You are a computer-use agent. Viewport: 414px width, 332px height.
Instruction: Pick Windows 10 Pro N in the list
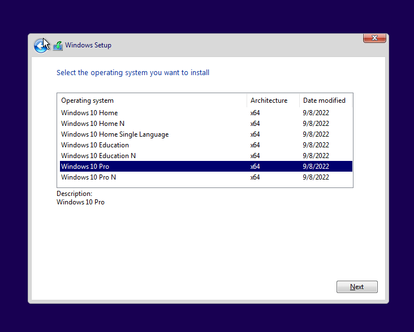pos(206,177)
